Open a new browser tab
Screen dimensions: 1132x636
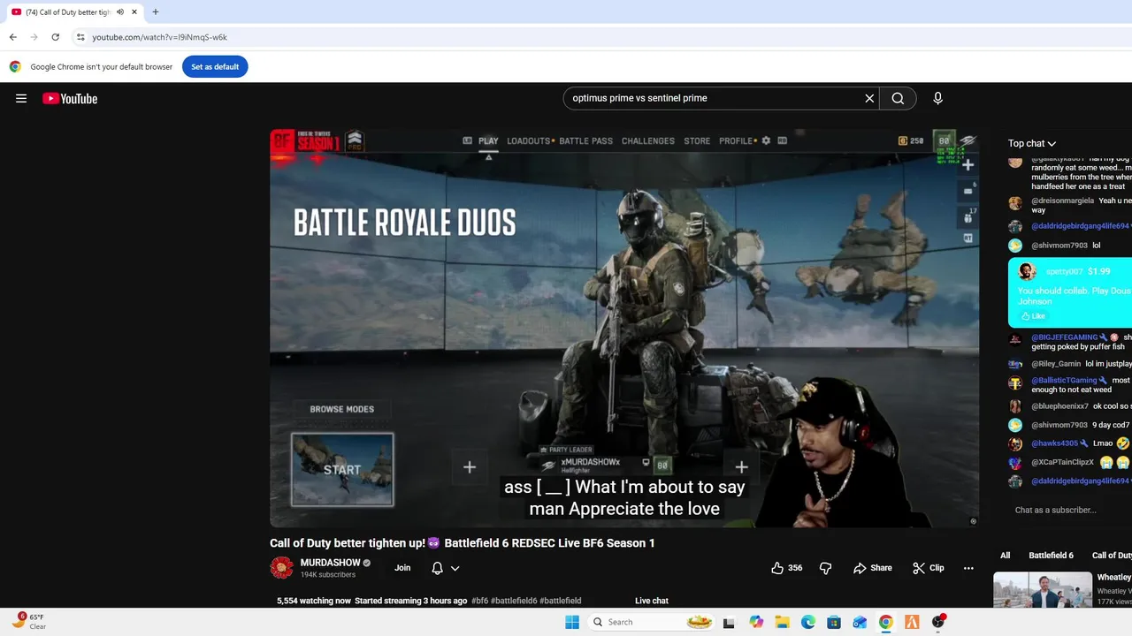156,12
